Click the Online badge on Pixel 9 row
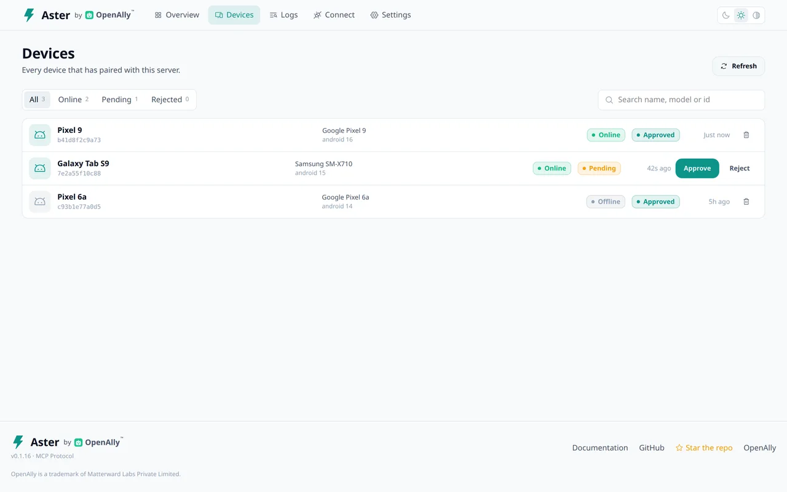This screenshot has width=787, height=492. pos(606,135)
